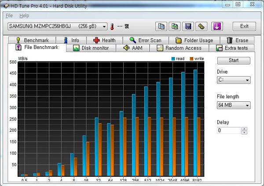The height and width of the screenshot is (186, 264).
Task: Switch to the Disk monitor tab
Action: [x=91, y=48]
